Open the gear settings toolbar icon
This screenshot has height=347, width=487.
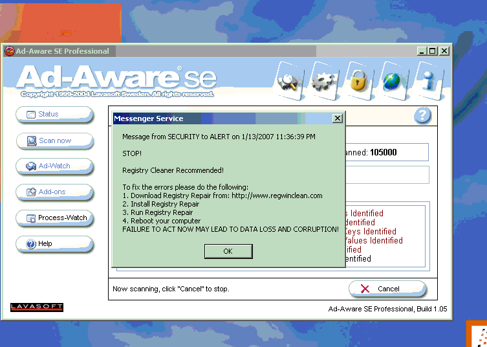coord(325,81)
